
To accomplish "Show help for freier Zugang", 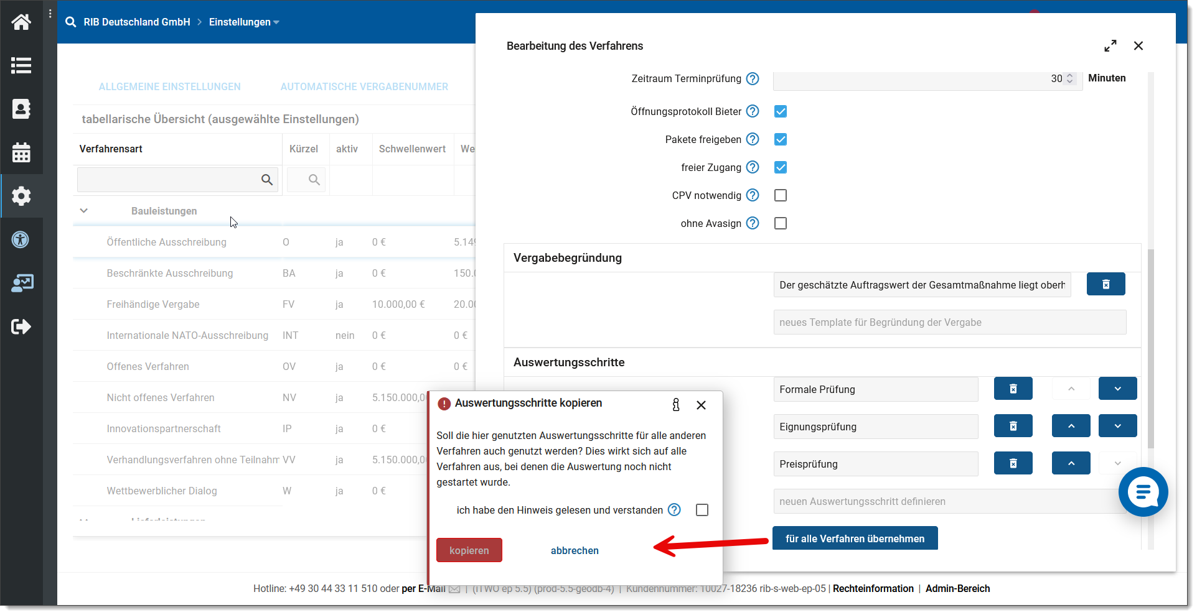I will coord(753,167).
